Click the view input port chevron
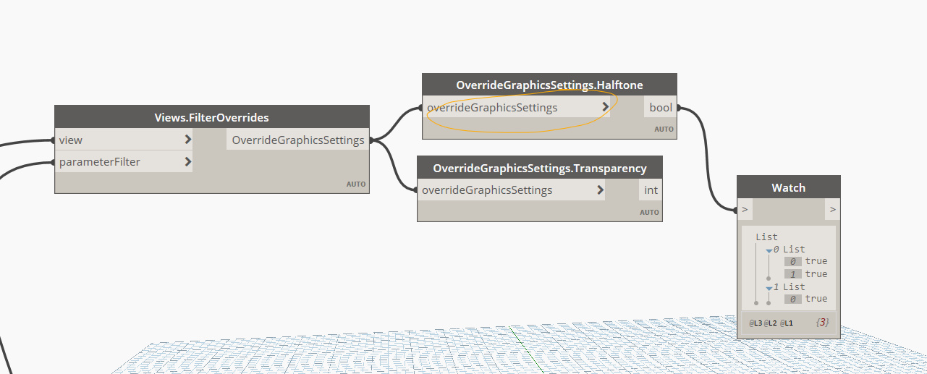The image size is (927, 374). (x=188, y=140)
